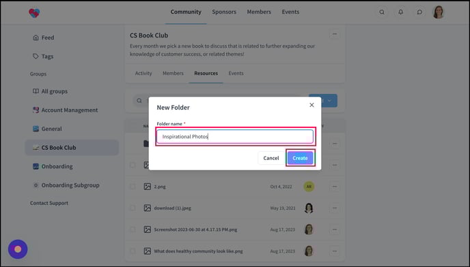The image size is (470, 267).
Task: Click the Tags tag icon
Action: tap(36, 57)
